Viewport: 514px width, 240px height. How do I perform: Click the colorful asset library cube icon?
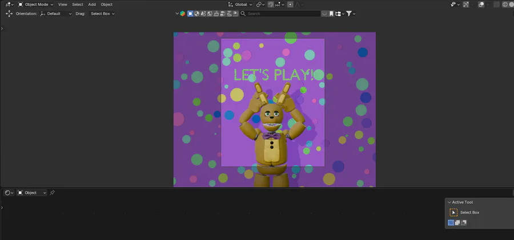[x=183, y=14]
